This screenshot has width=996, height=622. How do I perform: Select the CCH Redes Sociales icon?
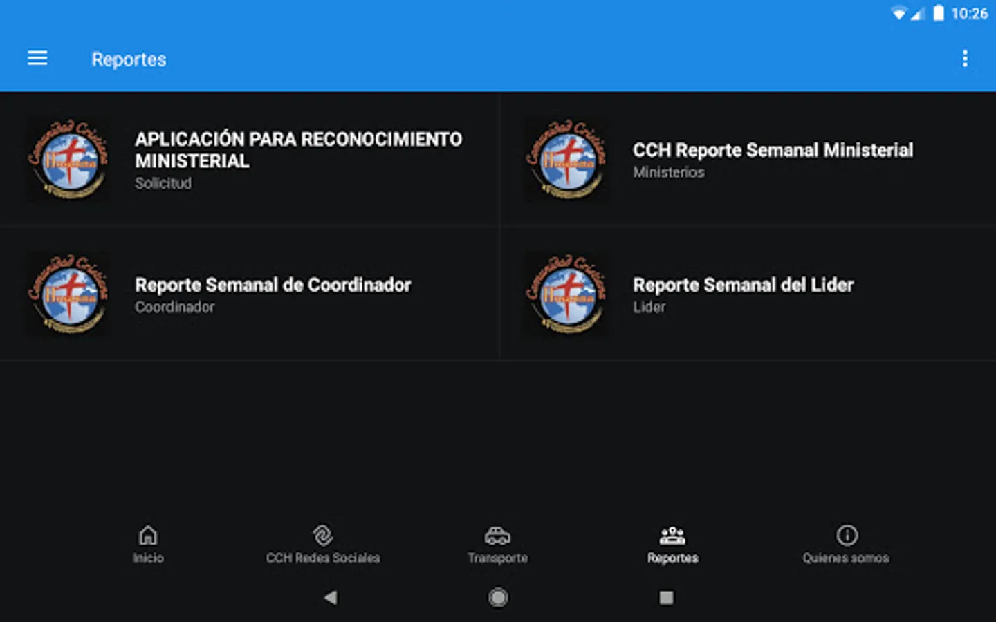click(322, 536)
